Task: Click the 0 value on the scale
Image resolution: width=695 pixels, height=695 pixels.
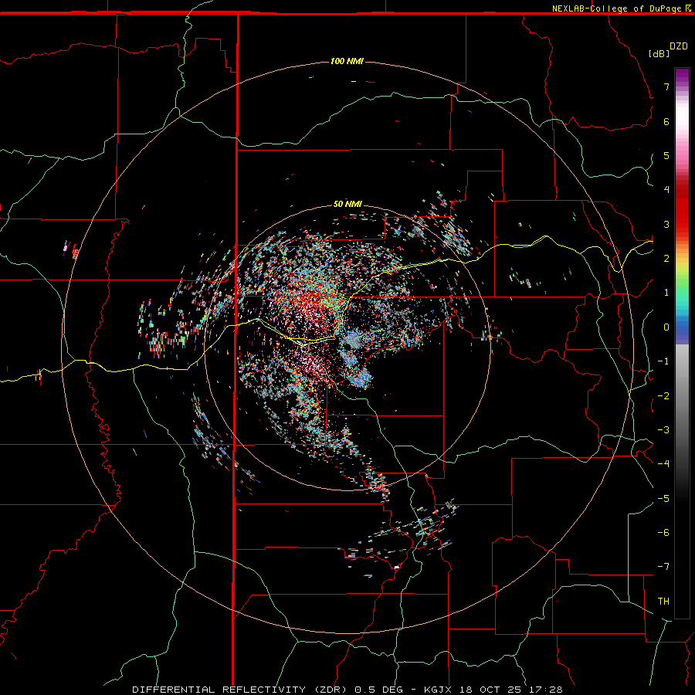Action: point(666,327)
